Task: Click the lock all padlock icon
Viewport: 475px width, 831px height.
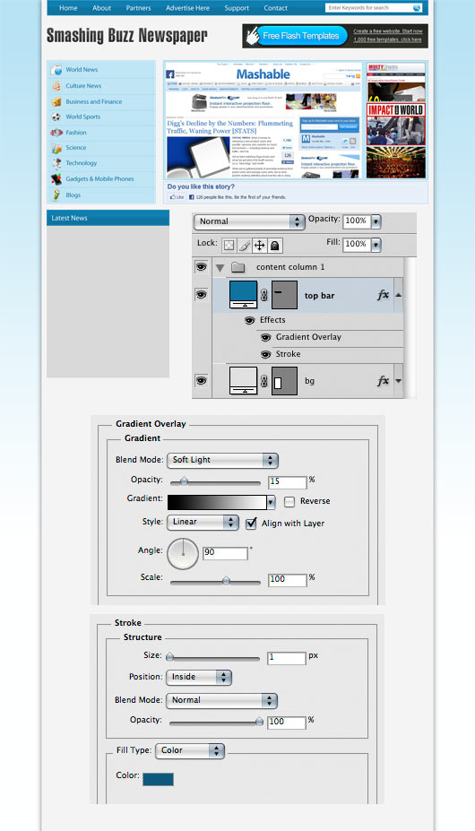Action: 275,246
